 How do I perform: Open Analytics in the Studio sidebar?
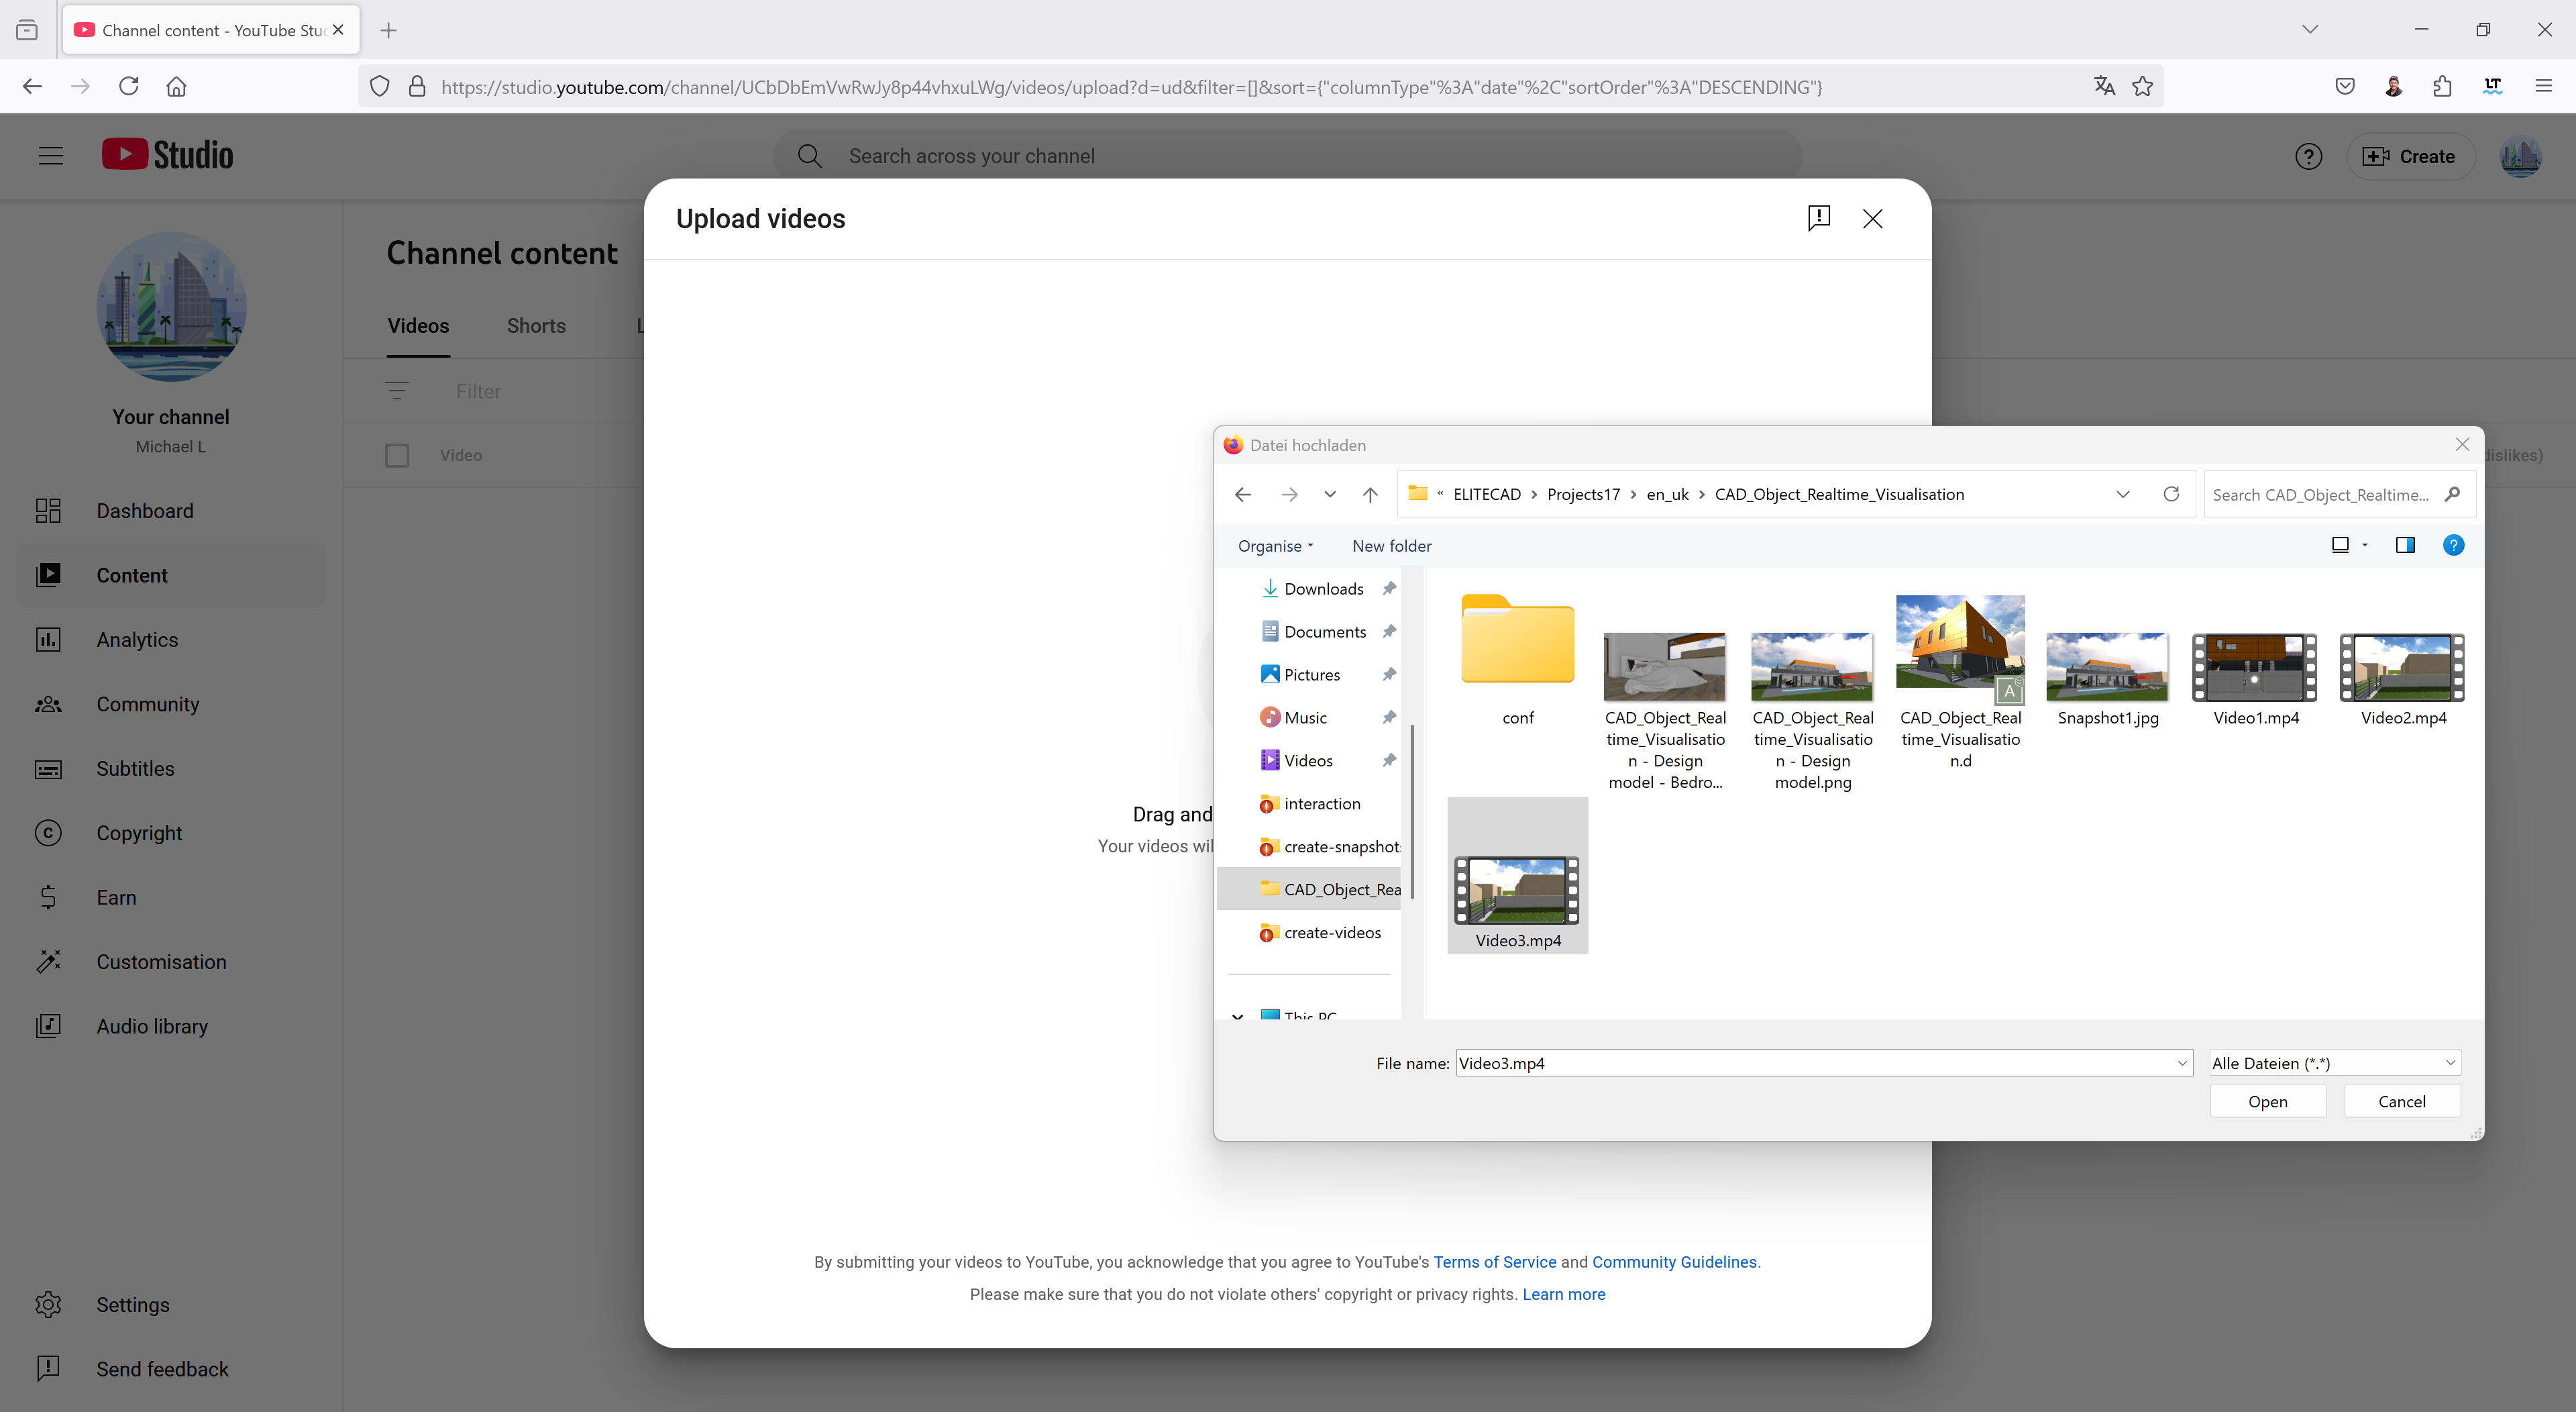point(137,640)
